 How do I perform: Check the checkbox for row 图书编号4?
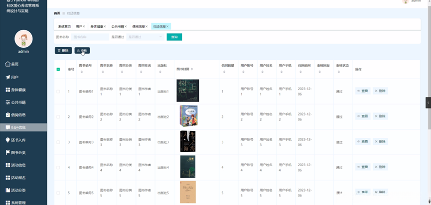[58, 167]
